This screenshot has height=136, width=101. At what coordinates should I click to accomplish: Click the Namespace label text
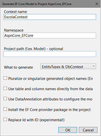click(x=14, y=30)
